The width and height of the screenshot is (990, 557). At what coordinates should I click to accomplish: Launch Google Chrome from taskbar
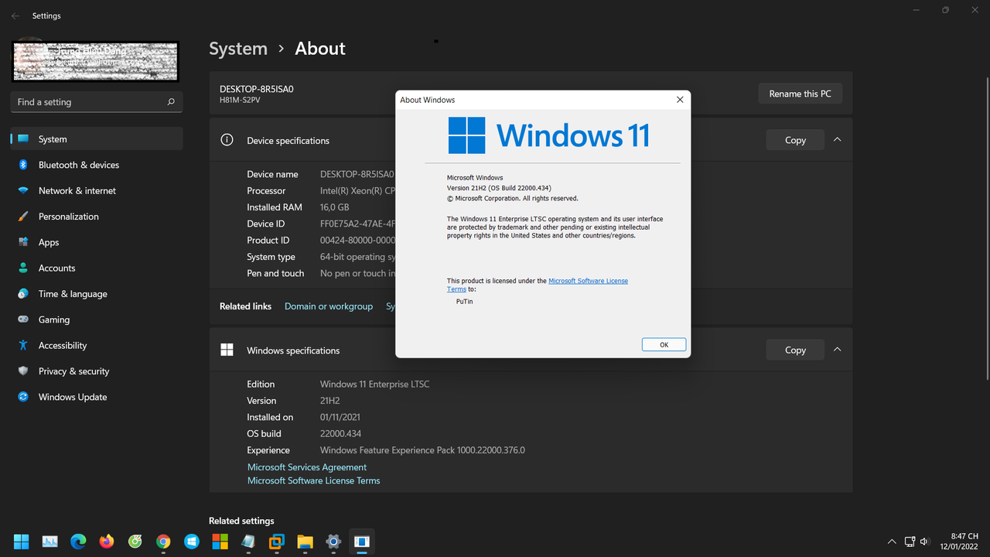tap(163, 542)
